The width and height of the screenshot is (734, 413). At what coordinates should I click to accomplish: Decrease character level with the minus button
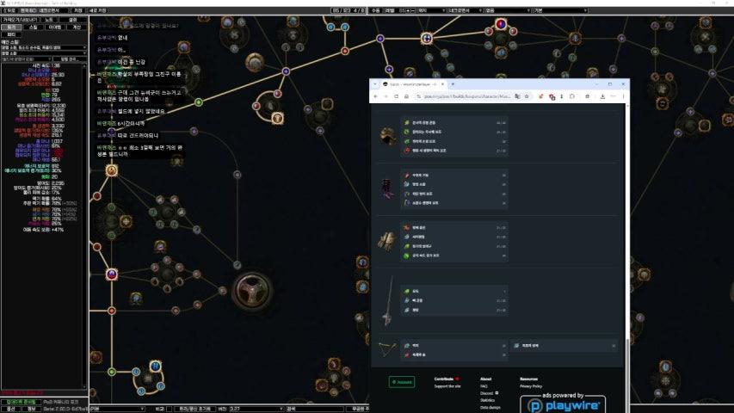pyautogui.click(x=413, y=10)
